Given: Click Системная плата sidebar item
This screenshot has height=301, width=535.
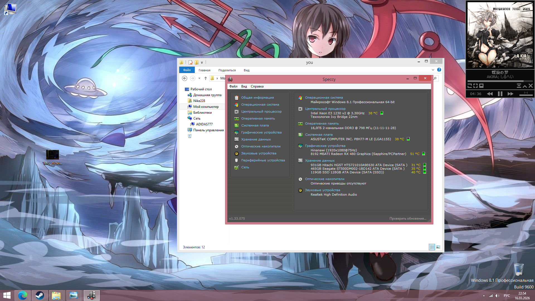Looking at the screenshot, I should 255,125.
